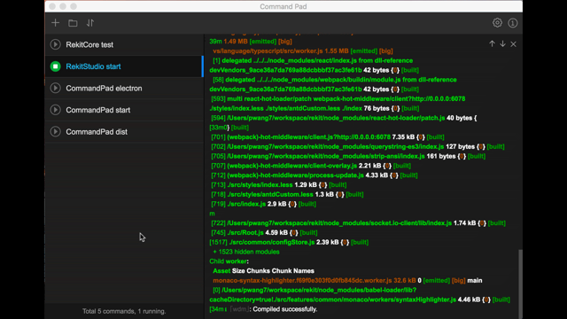The image size is (567, 319).
Task: Jump output to top with up arrow
Action: click(x=492, y=43)
